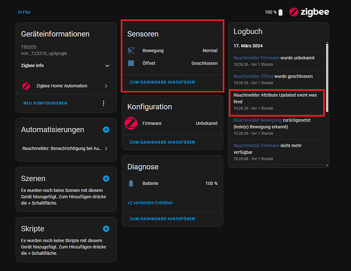Screen dimensions: 351x271
Task: Open Rauchmelder Öffnet logbook link
Action: 253,76
